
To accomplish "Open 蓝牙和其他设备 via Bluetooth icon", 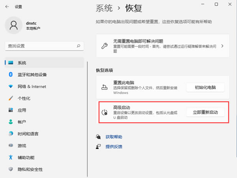I will point(11,75).
